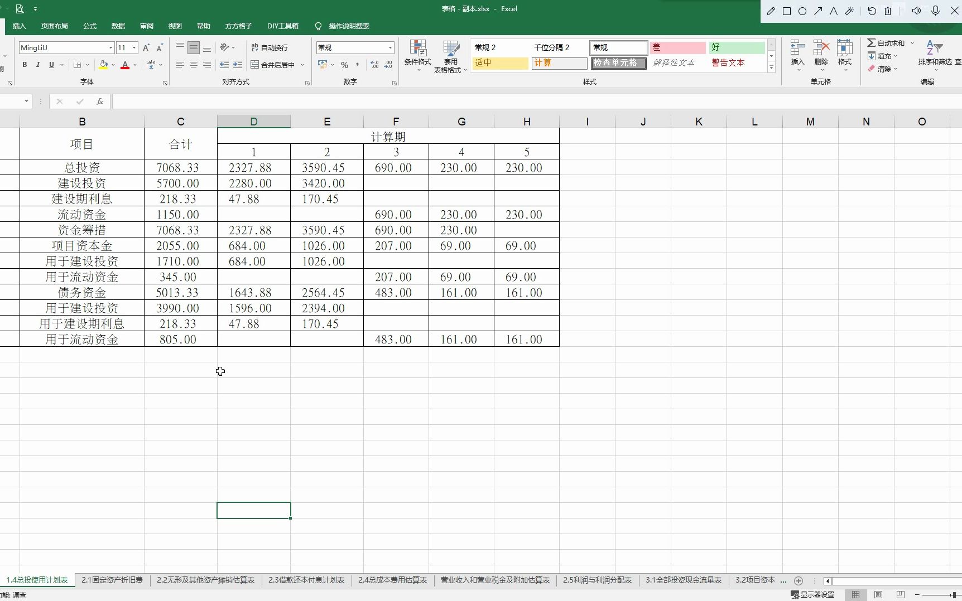The image size is (962, 601).
Task: Expand the 自动求和 dropdown arrow
Action: 912,43
